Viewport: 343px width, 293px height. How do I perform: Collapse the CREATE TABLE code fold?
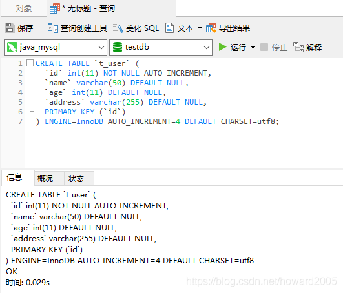click(x=30, y=63)
